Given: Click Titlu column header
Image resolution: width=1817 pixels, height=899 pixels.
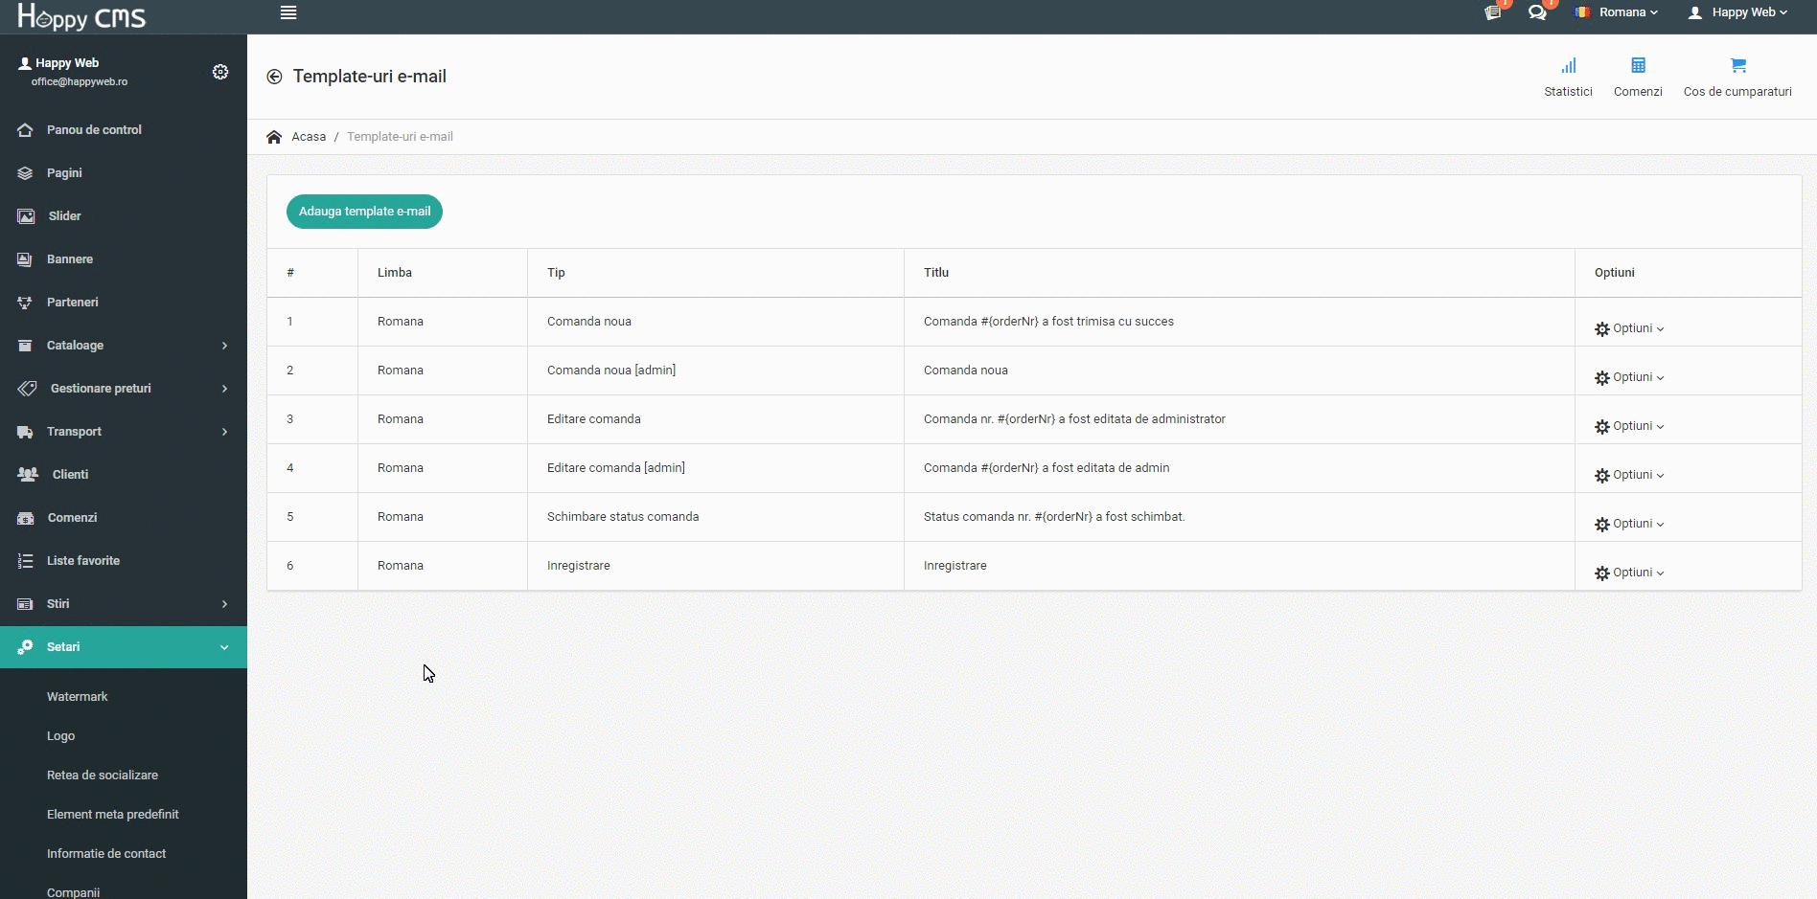Looking at the screenshot, I should (x=936, y=273).
